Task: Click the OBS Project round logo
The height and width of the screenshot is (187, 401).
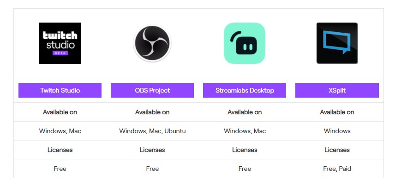Action: click(152, 43)
